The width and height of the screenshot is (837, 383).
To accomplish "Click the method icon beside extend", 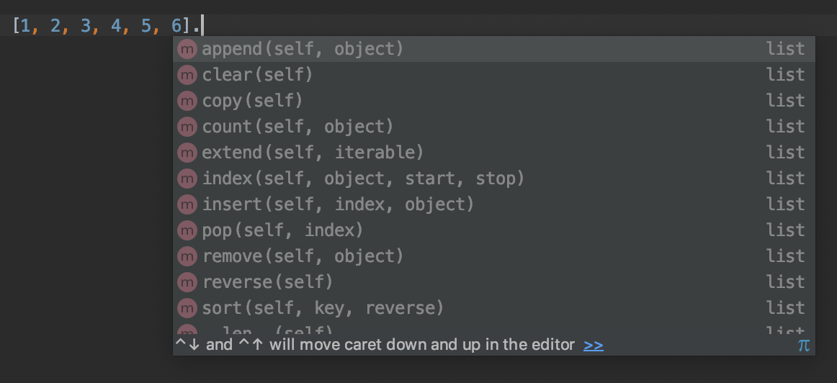I will tap(187, 153).
